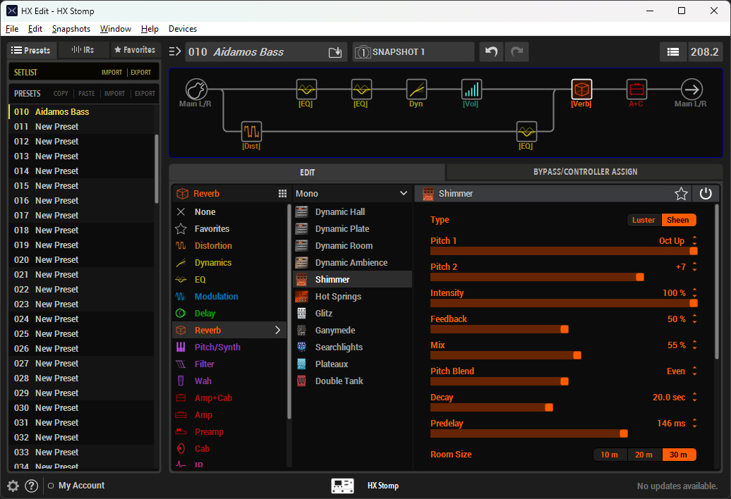This screenshot has width=731, height=499.
Task: Click presets COPY button
Action: click(x=61, y=94)
